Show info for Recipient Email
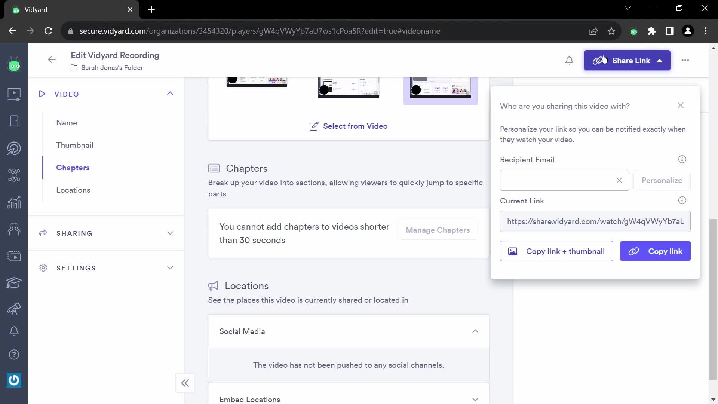This screenshot has height=404, width=718. 682,159
